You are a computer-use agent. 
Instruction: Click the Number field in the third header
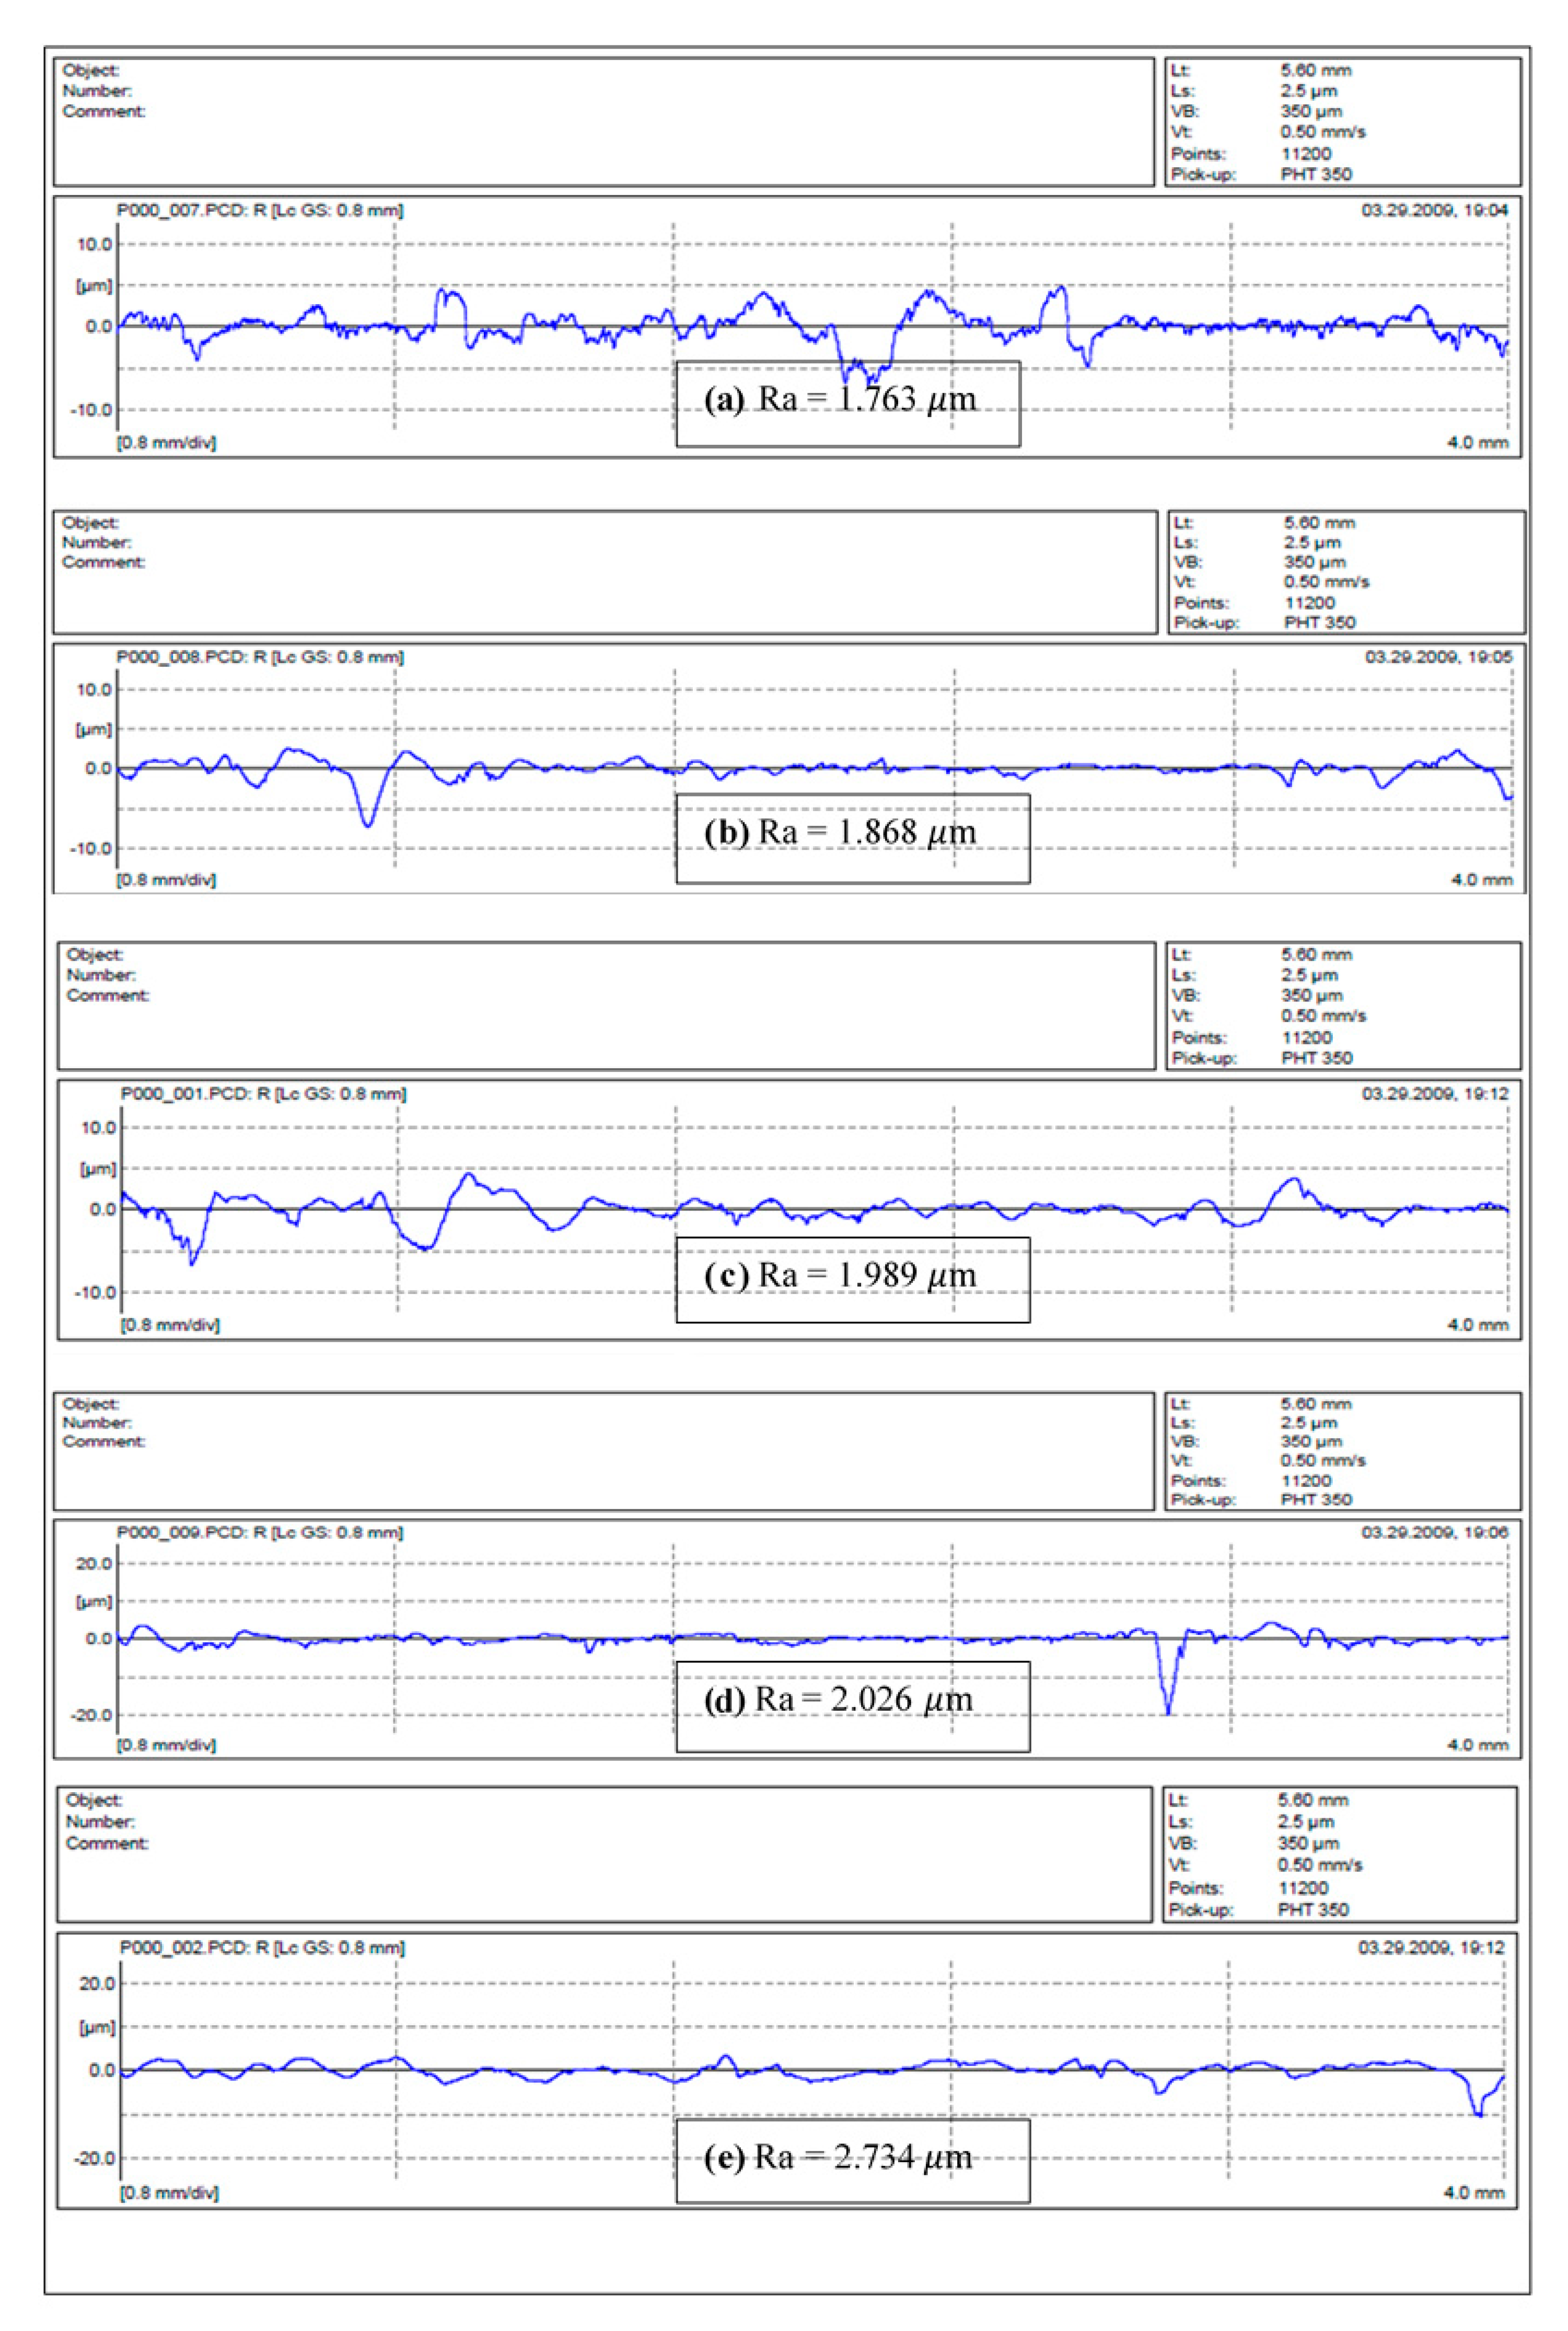[101, 975]
